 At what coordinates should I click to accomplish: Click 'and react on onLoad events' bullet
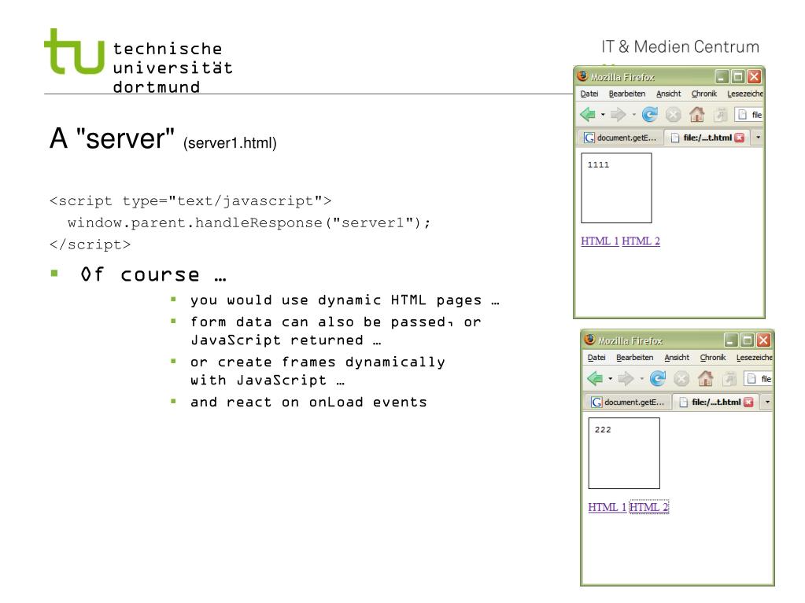point(308,402)
